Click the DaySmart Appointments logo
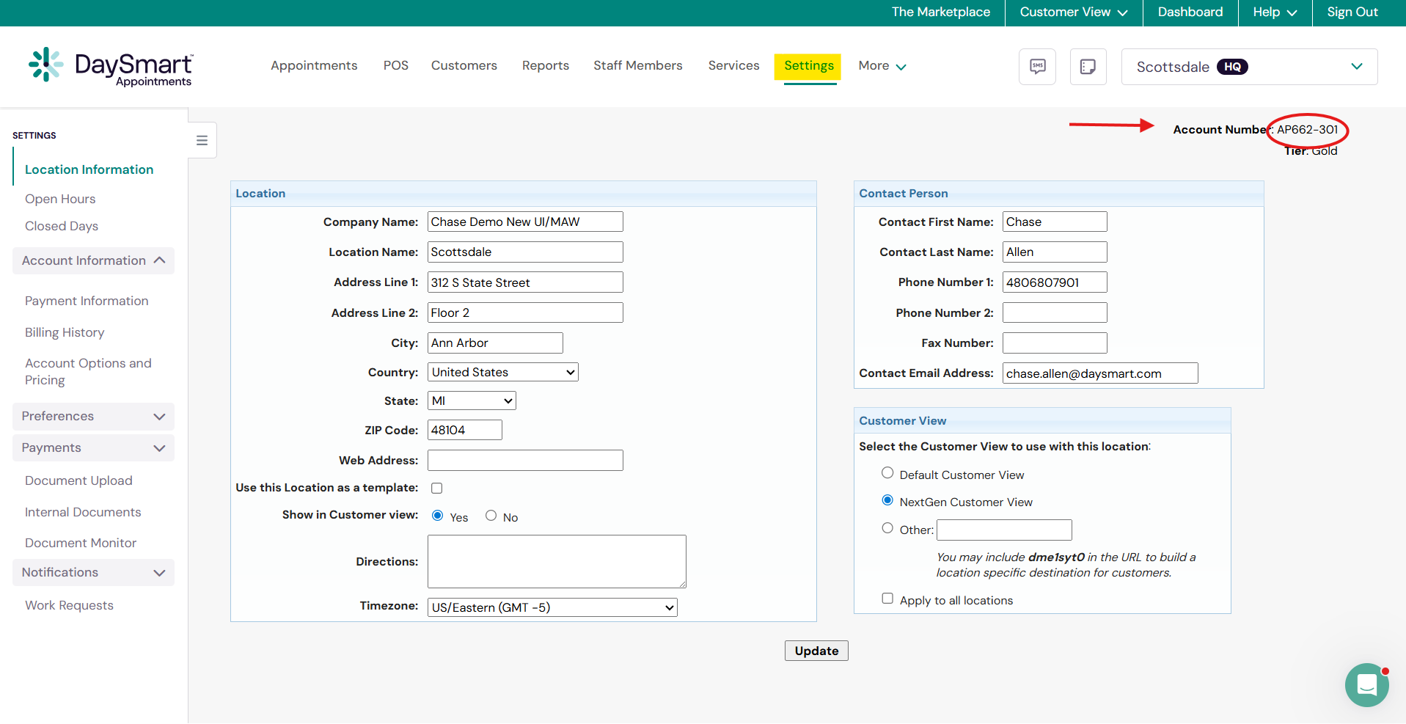Screen dimensions: 1406x724 111,67
